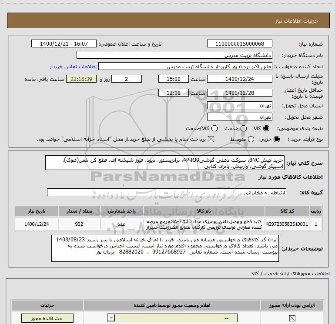The width and height of the screenshot is (335, 324).
Task: Click the goods group ارتباطی و مخابراتی field
Action: point(167,192)
